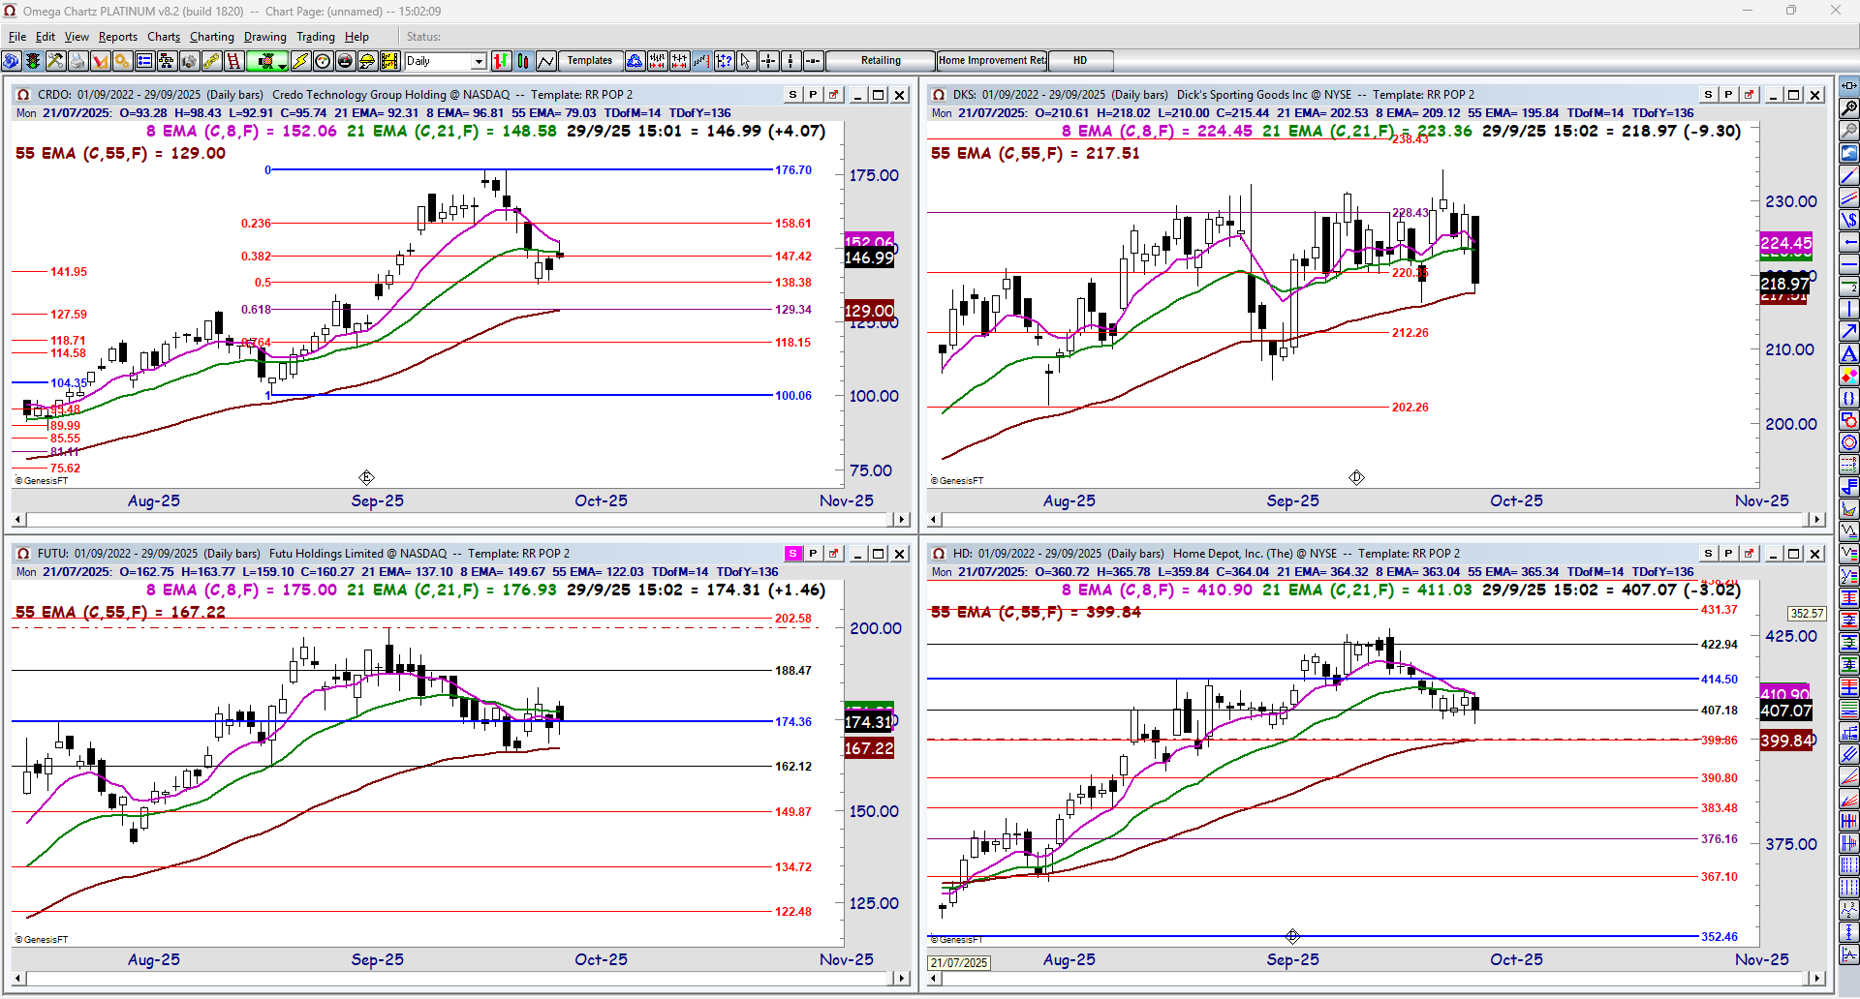Screen dimensions: 1860x999
Task: Select the trend line drawing tool
Action: tap(1849, 175)
